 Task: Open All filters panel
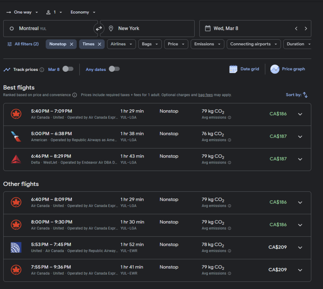pos(23,44)
